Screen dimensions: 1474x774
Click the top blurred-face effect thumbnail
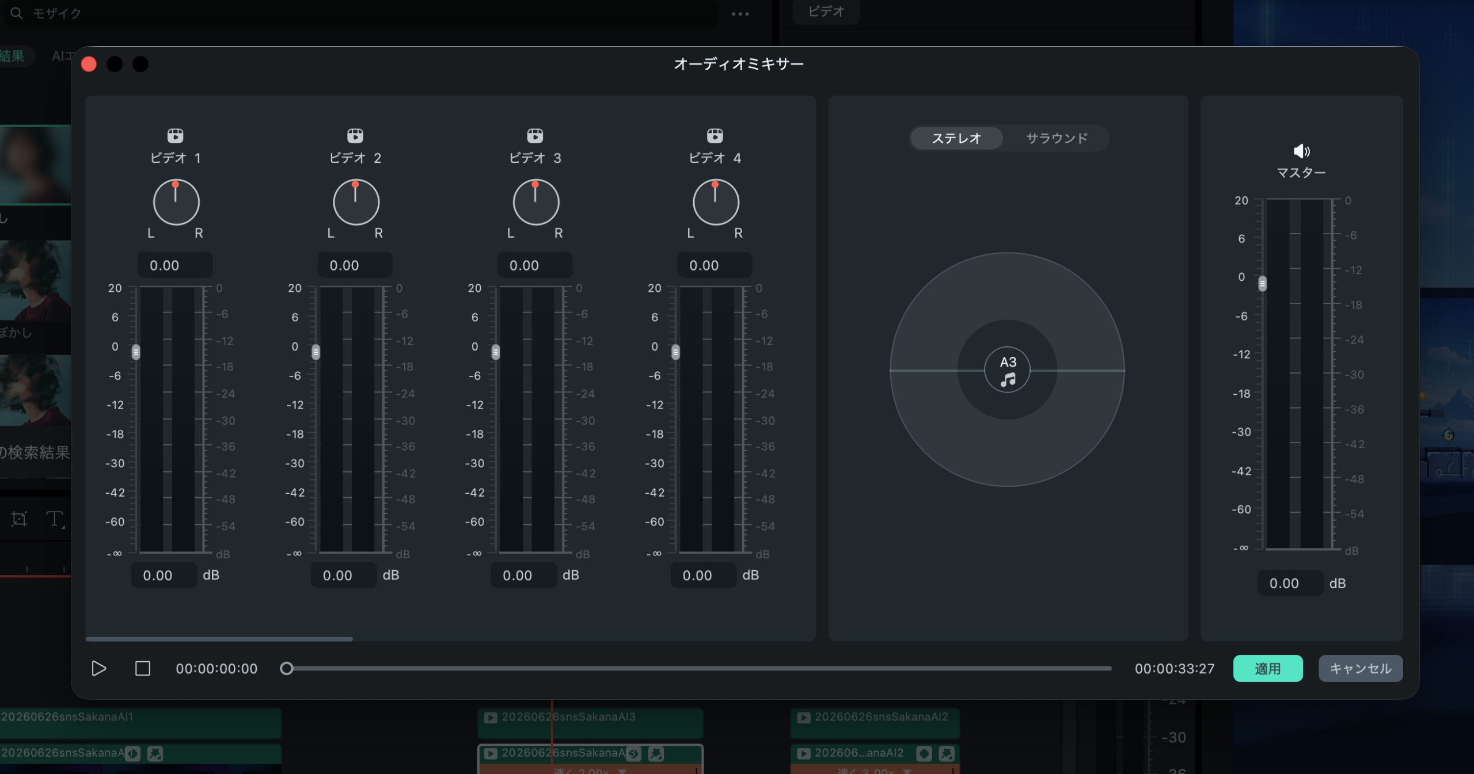(35, 165)
